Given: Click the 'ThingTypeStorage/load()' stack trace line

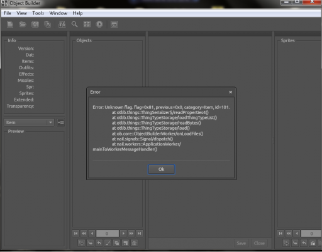Looking at the screenshot, I should click(151, 129).
